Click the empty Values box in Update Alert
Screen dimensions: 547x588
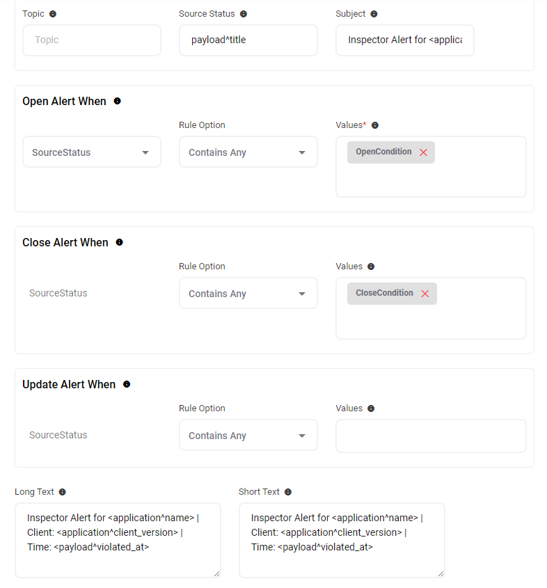point(431,436)
